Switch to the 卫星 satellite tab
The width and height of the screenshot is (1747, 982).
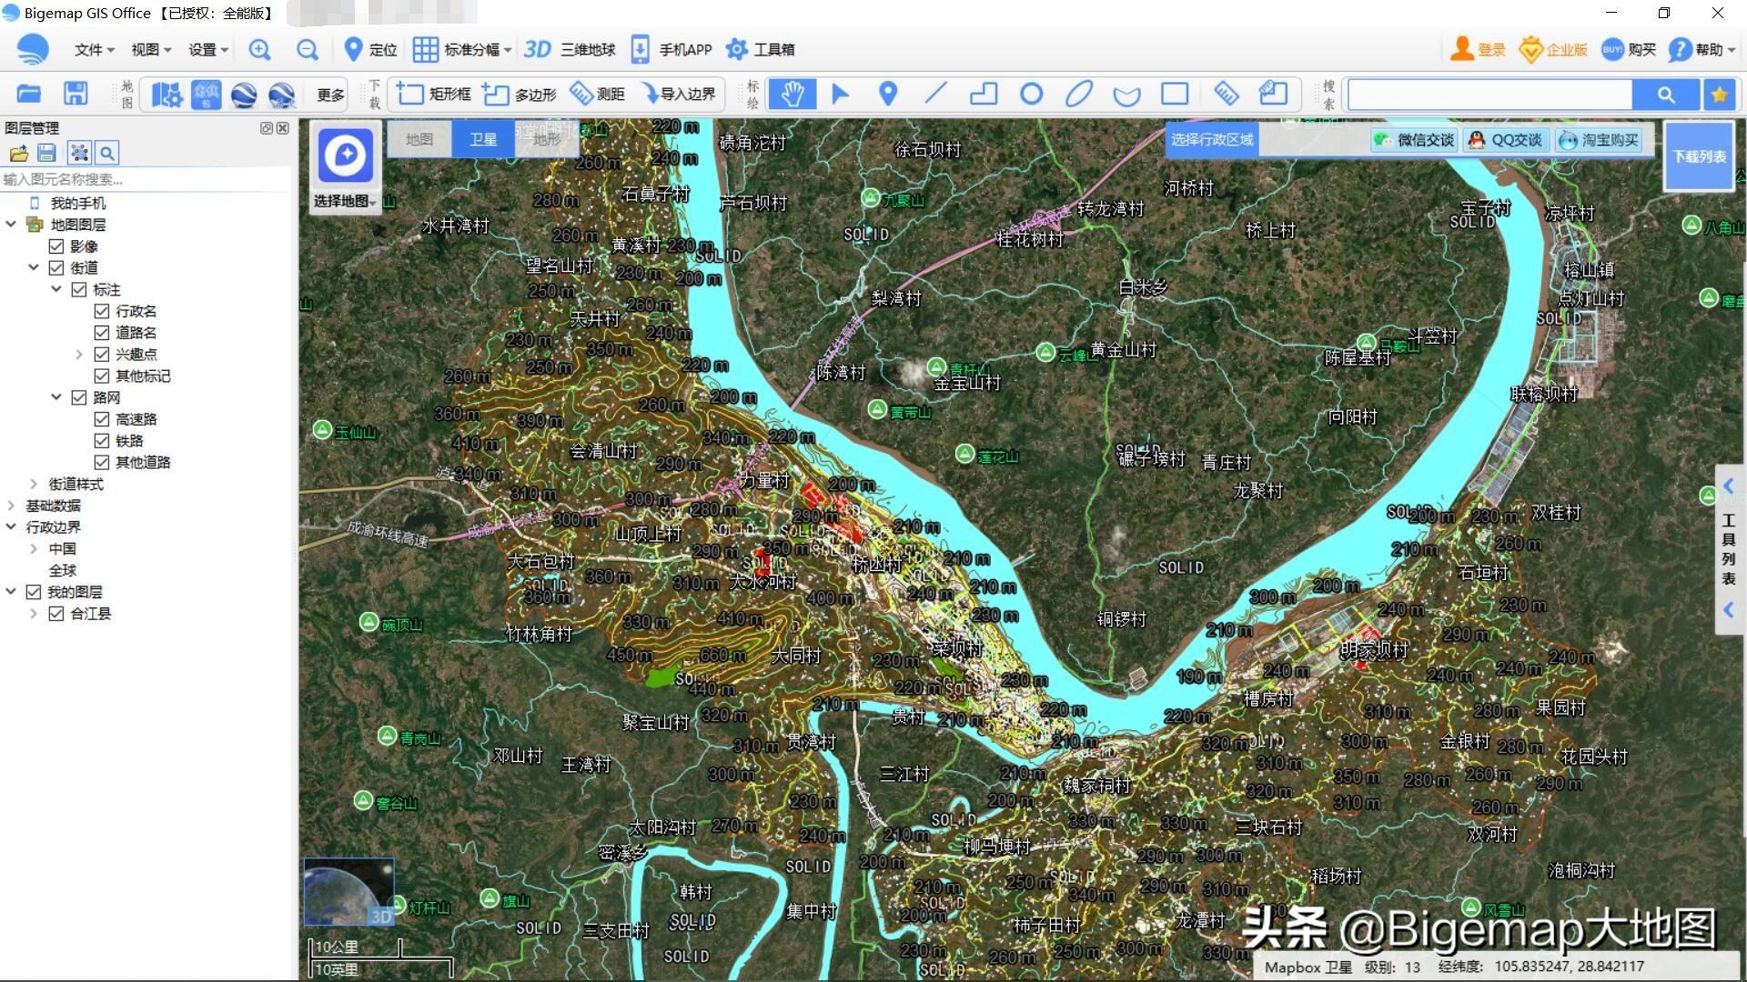[483, 139]
